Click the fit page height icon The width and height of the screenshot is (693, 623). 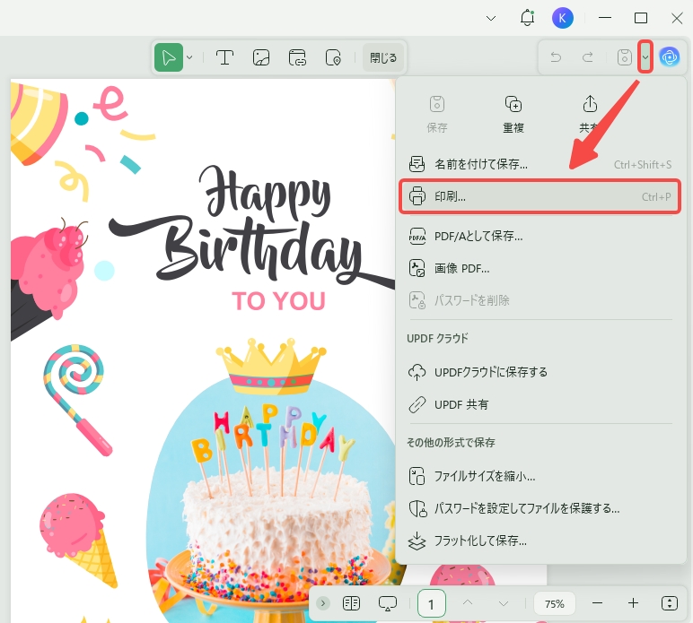(669, 603)
